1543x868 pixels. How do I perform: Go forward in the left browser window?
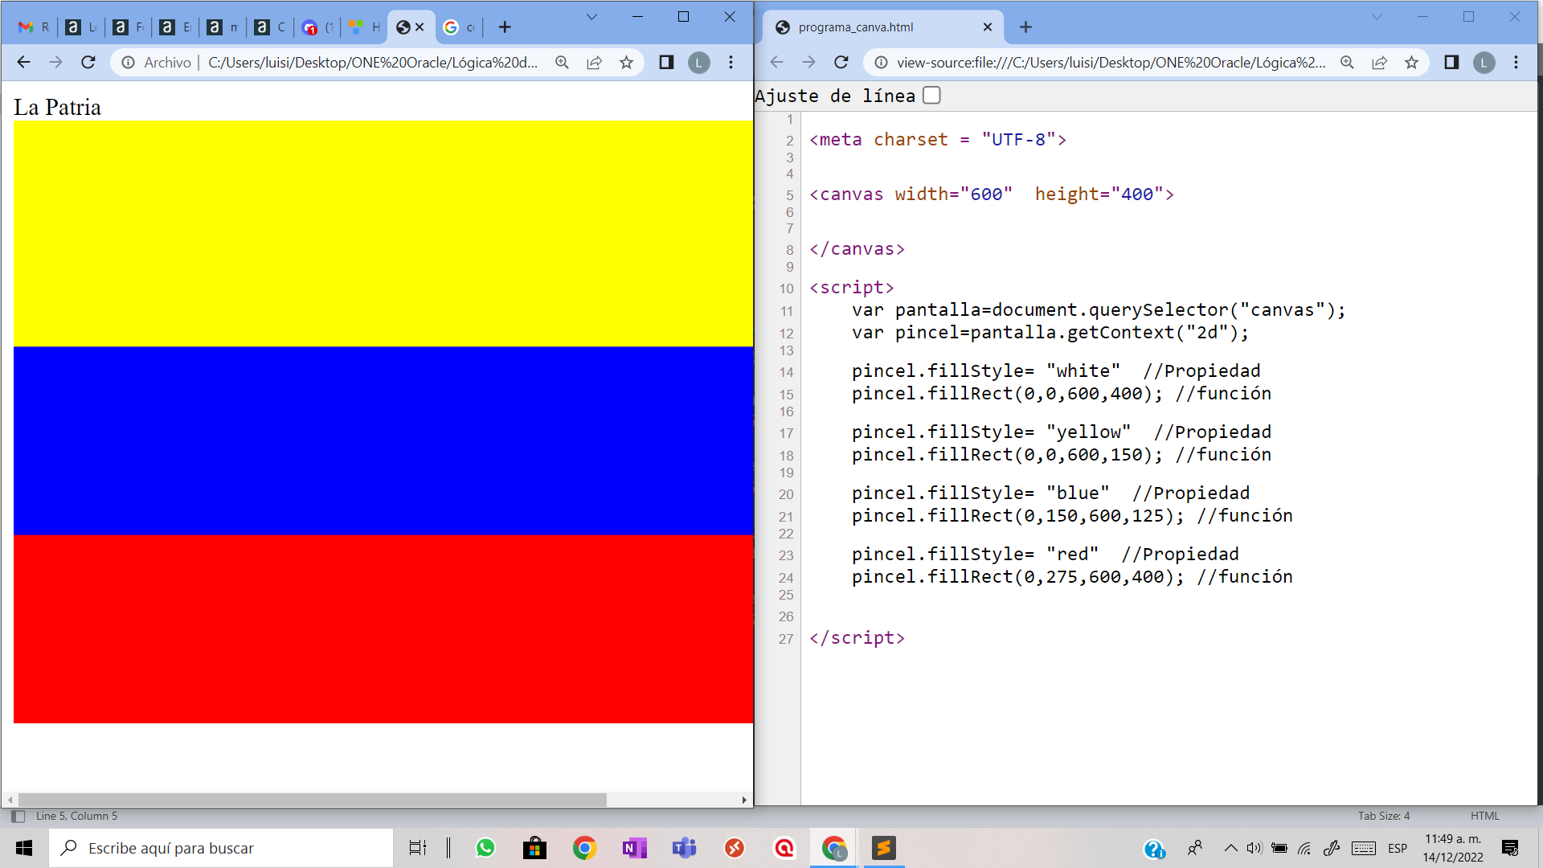(55, 62)
